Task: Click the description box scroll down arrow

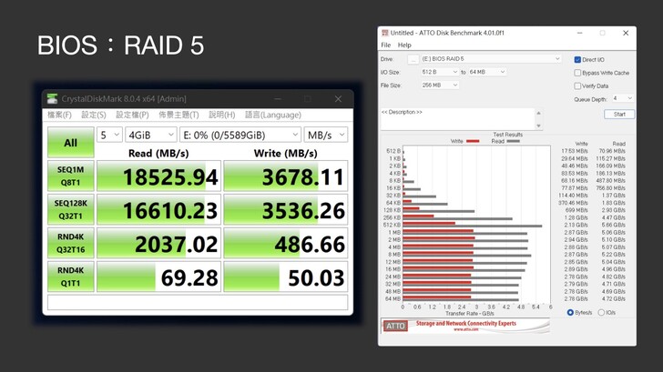Action: click(x=538, y=126)
